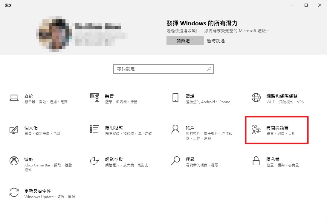The height and width of the screenshot is (224, 327).
Task: Open the 應用程式 list icon
Action: (x=95, y=129)
